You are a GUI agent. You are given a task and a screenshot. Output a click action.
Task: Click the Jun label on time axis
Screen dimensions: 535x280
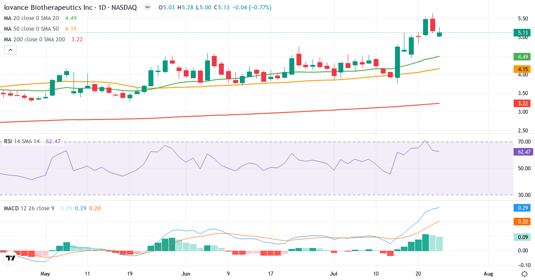186,274
